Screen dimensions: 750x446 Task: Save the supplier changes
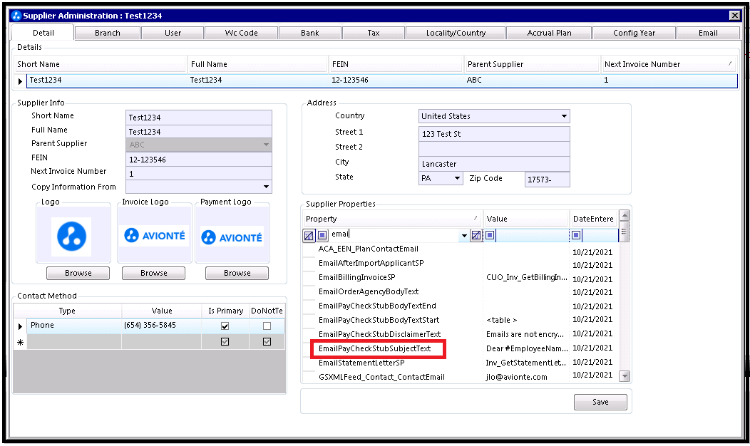click(600, 402)
